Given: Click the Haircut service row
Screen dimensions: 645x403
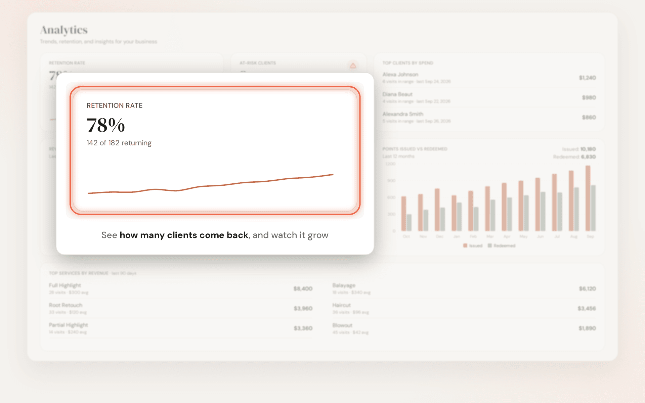Looking at the screenshot, I should [464, 308].
